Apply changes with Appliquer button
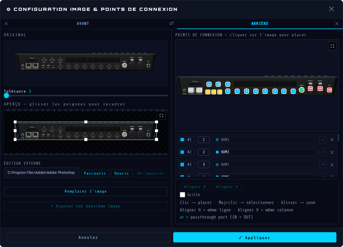This screenshot has height=247, width=343. coord(255,237)
